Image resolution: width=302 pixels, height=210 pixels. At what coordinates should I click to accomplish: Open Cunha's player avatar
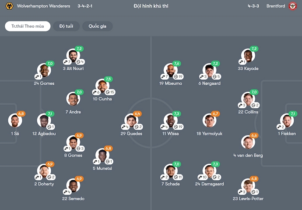point(102,86)
